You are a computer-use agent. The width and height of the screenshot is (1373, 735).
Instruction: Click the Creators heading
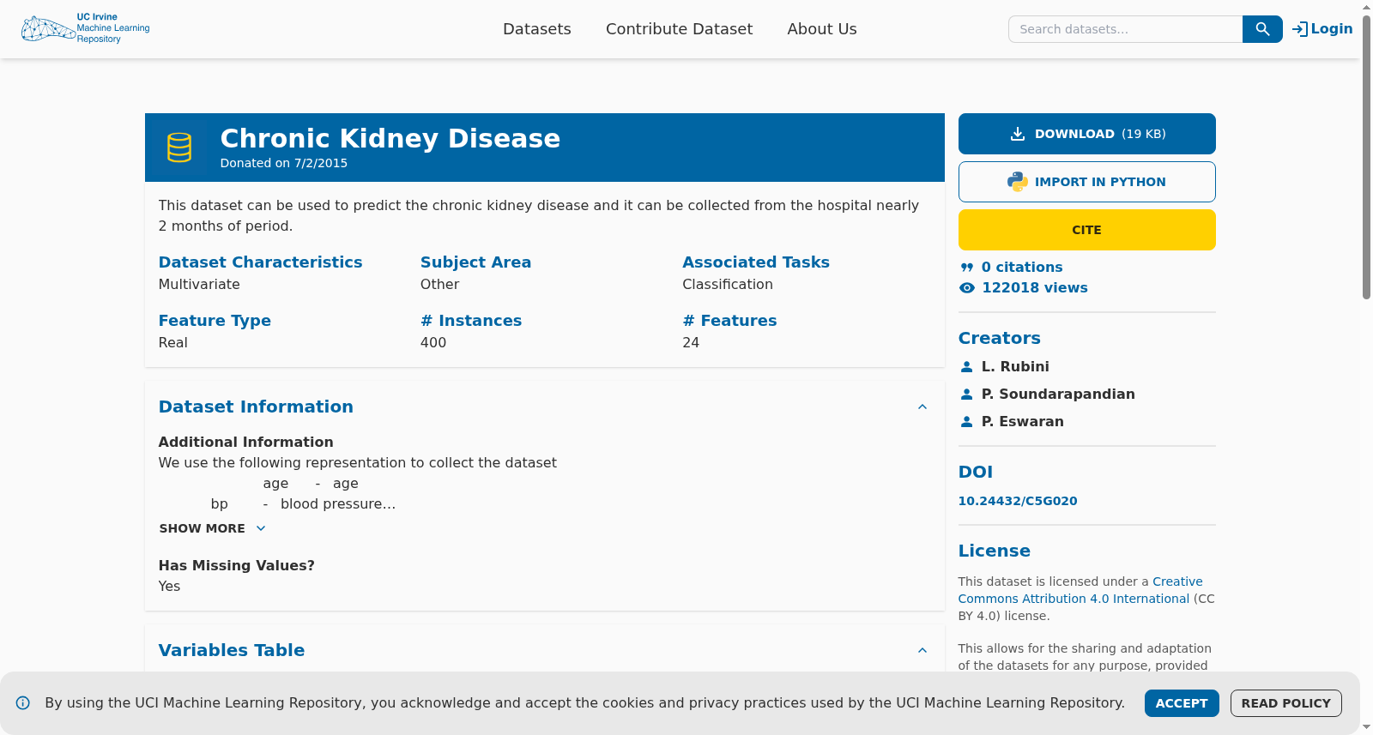(x=1000, y=339)
